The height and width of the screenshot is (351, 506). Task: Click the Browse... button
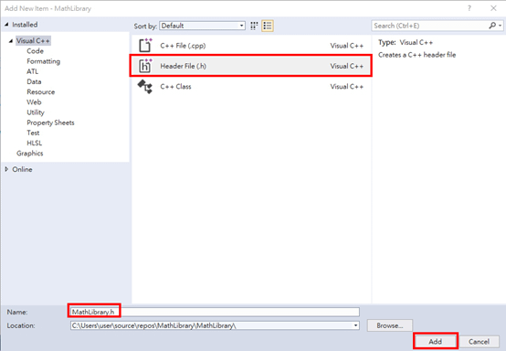click(x=389, y=325)
